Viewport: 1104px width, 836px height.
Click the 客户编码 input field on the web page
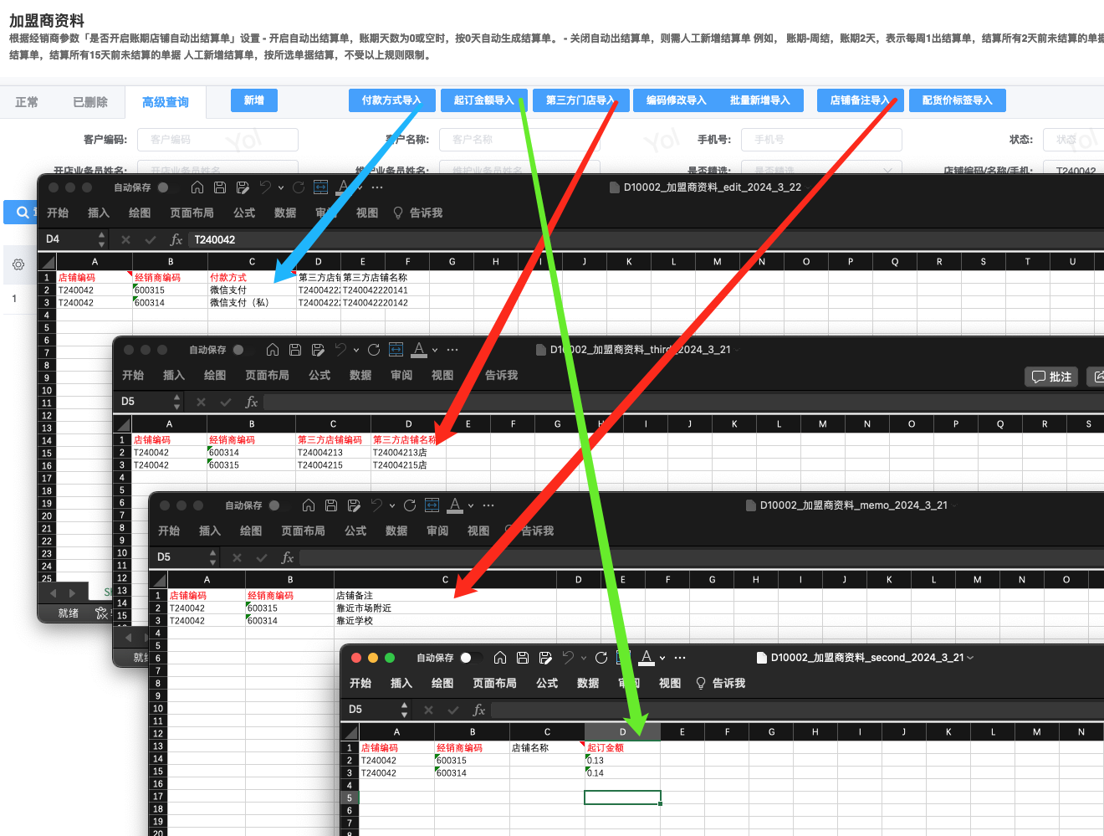click(217, 140)
